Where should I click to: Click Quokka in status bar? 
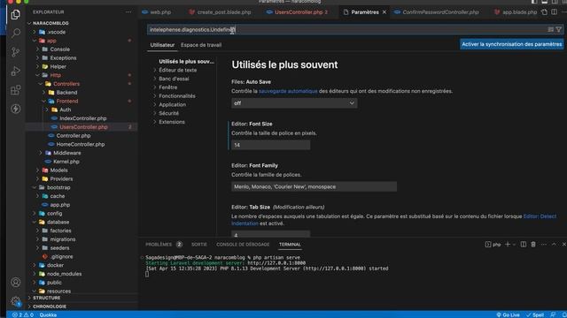point(48,314)
